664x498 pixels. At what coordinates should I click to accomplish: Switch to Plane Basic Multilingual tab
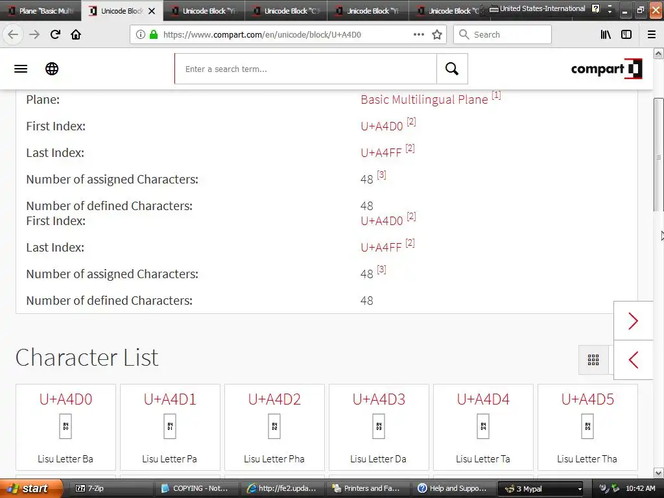(x=41, y=11)
